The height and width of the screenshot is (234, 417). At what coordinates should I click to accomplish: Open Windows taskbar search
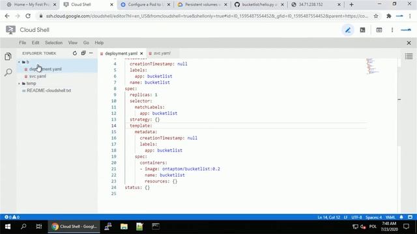(23, 226)
